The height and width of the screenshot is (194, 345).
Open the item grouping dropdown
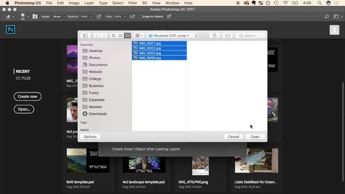[x=139, y=36]
